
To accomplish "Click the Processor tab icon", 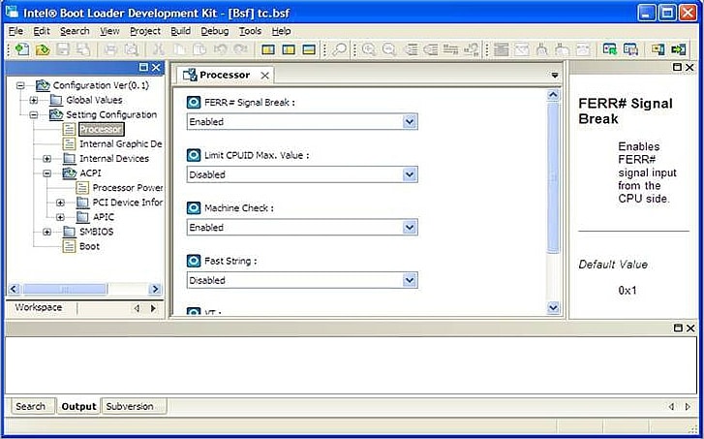I will [x=190, y=75].
